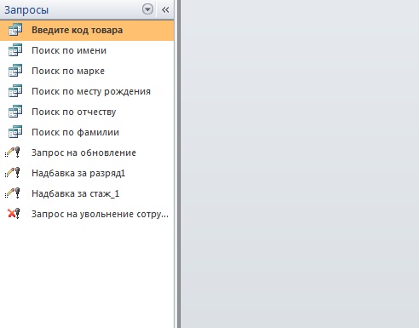The height and width of the screenshot is (328, 419).
Task: Click the Запросы panel header title
Action: [26, 10]
